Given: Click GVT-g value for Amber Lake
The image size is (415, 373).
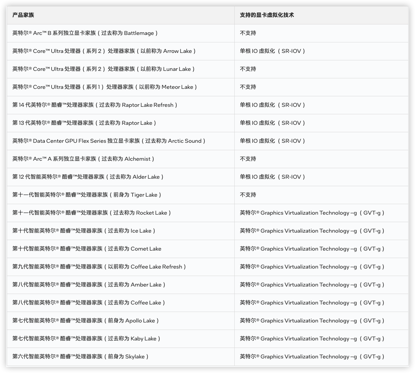Looking at the screenshot, I should click(312, 284).
